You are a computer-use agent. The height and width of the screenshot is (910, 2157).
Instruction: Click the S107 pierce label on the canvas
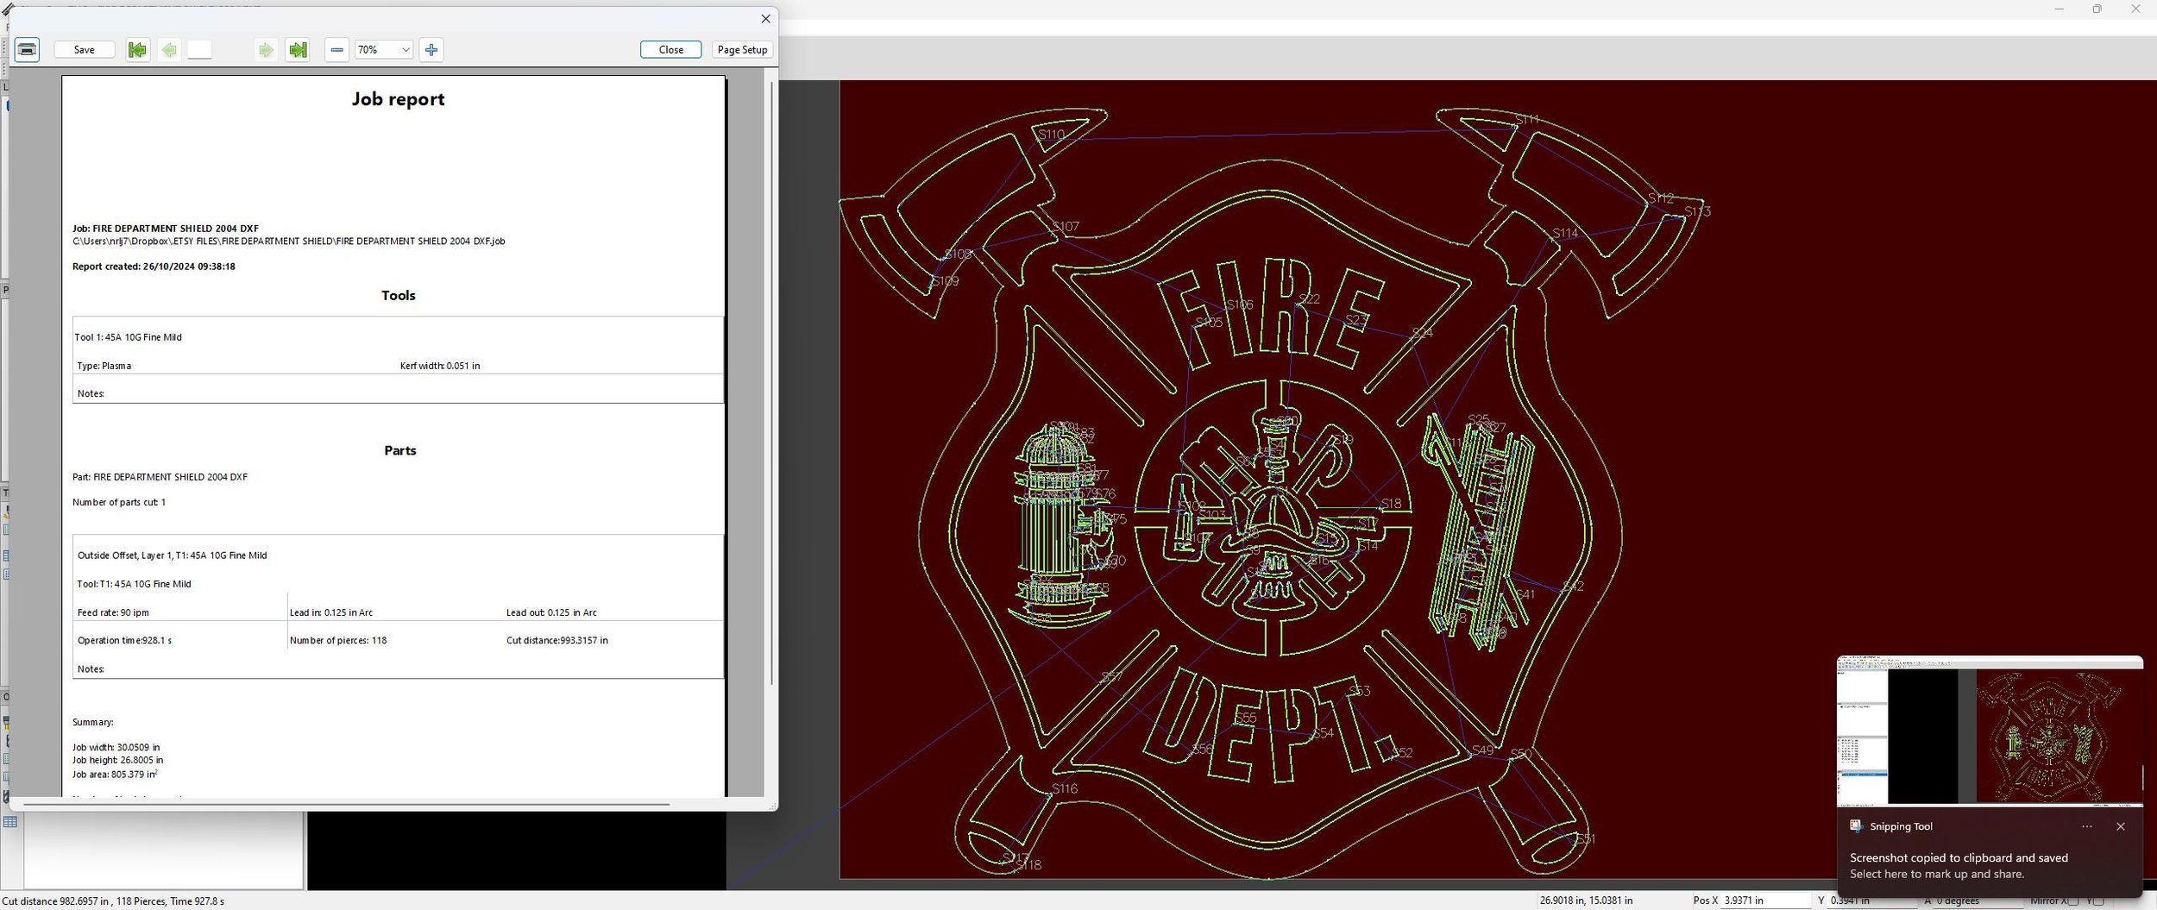coord(1066,227)
